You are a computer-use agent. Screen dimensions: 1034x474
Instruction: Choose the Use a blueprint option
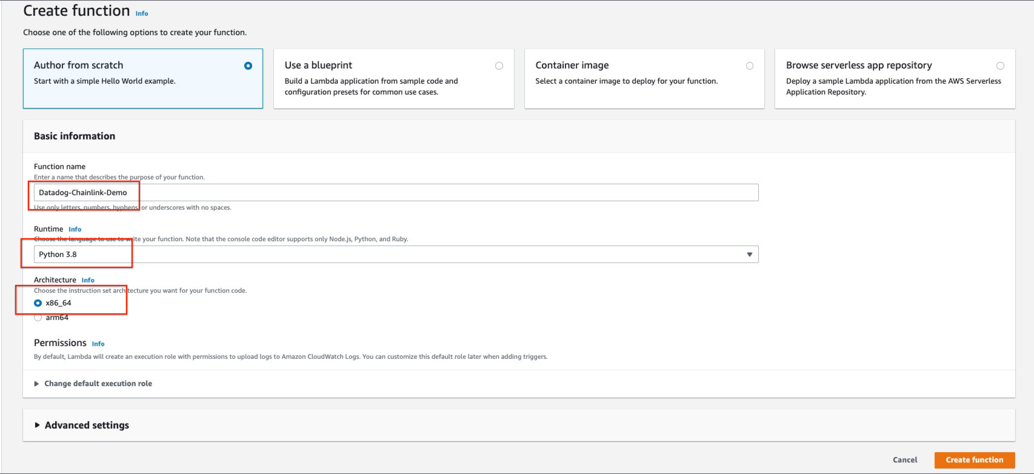499,65
